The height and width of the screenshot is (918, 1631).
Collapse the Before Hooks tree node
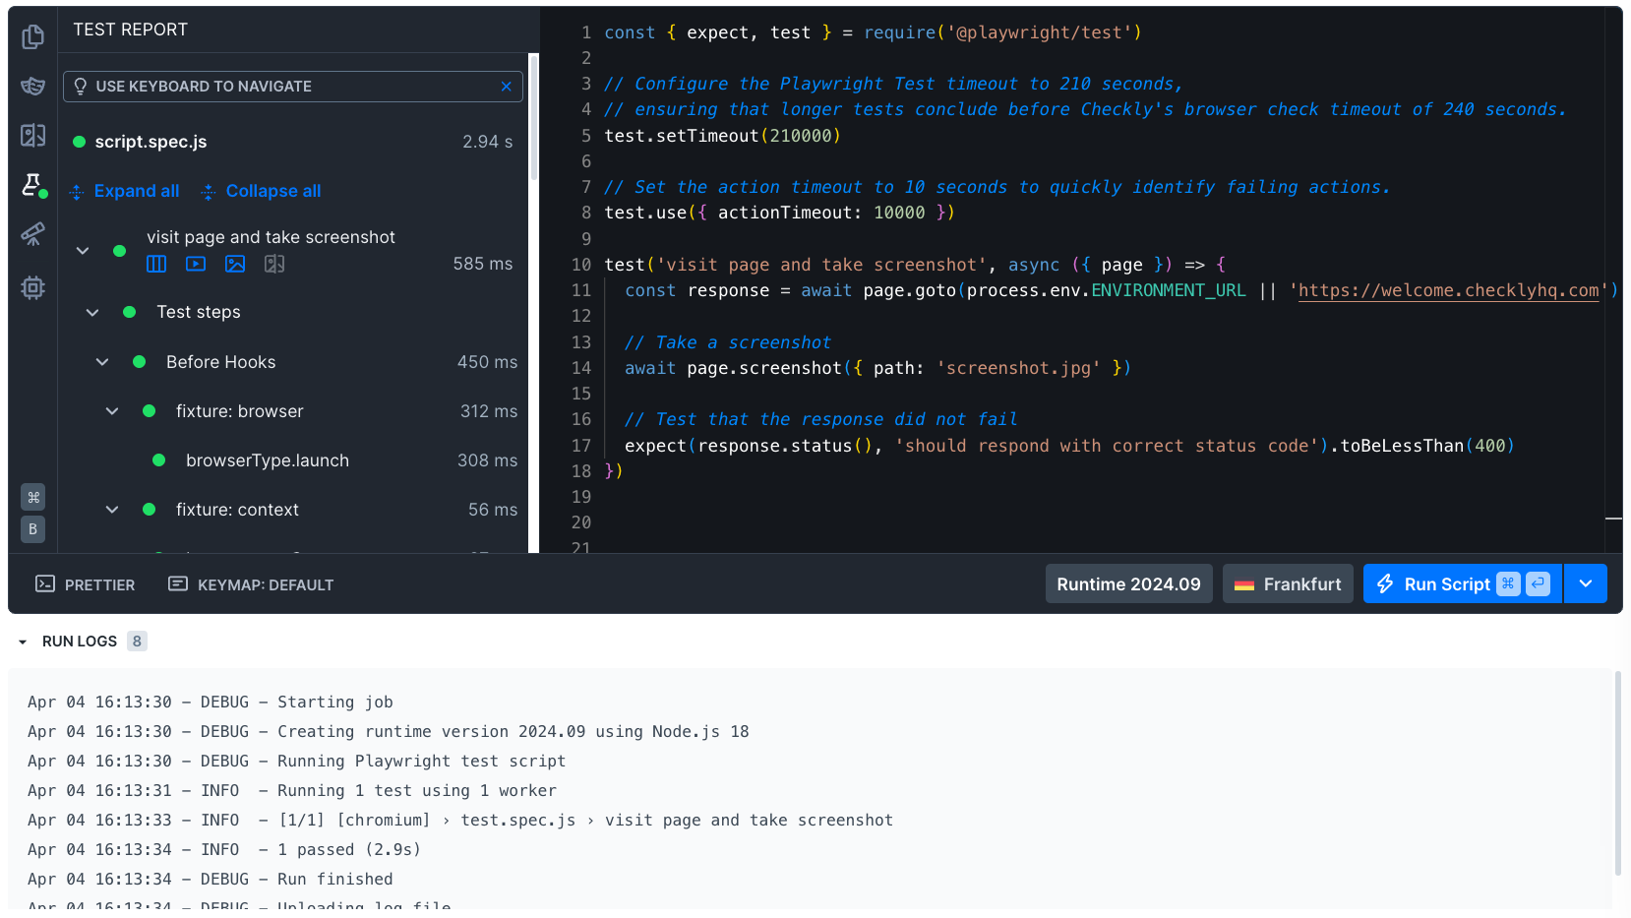102,362
